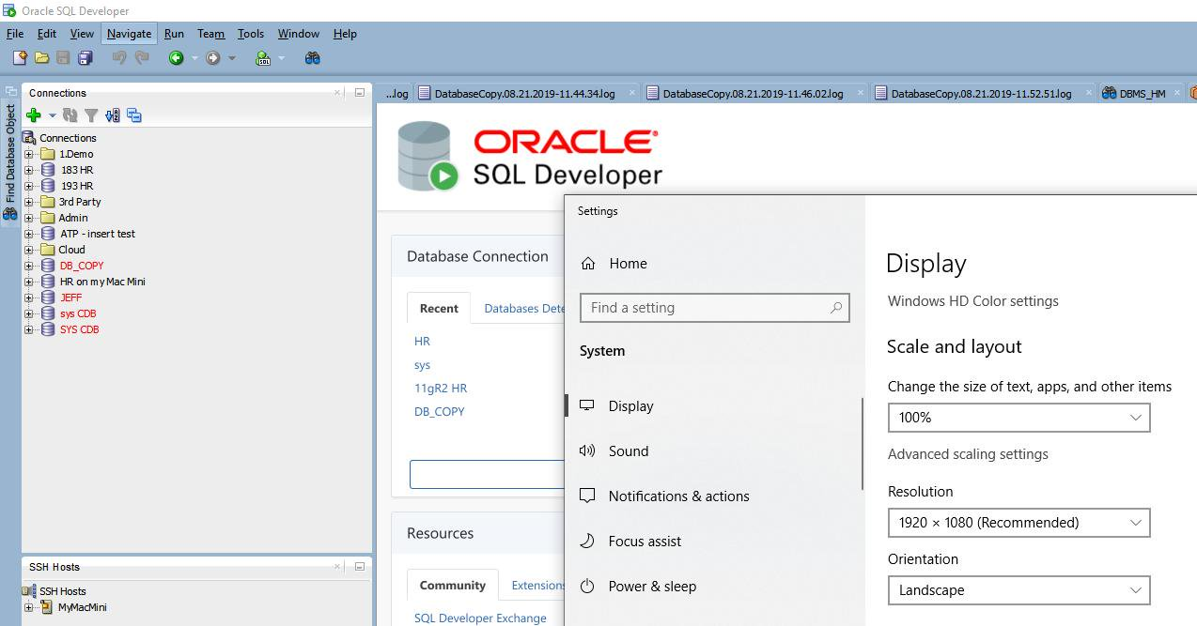The image size is (1197, 626).
Task: Open the Navigate menu
Action: pos(129,33)
